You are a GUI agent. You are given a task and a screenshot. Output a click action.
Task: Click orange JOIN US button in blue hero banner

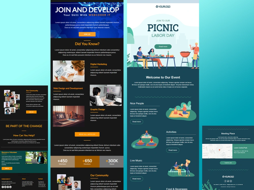point(87,34)
